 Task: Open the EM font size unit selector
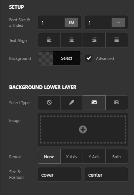click(71, 22)
